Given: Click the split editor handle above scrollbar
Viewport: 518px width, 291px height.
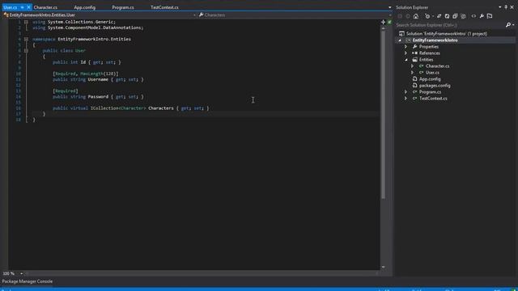Looking at the screenshot, I should click(383, 22).
